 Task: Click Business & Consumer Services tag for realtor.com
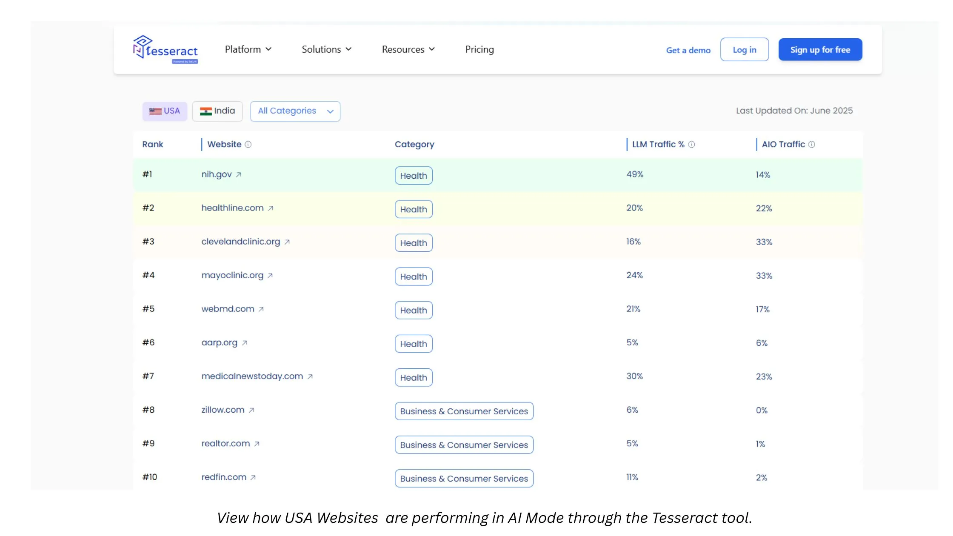point(464,445)
